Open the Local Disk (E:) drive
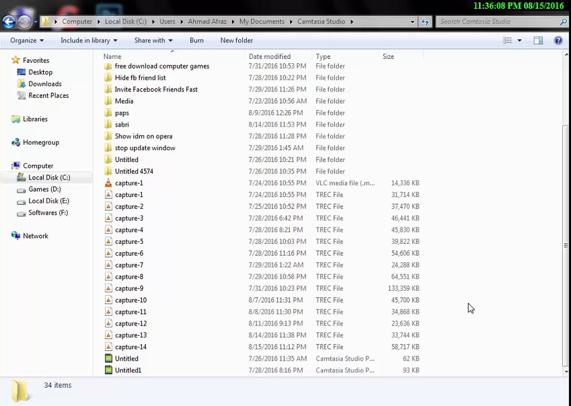The image size is (571, 406). 49,201
